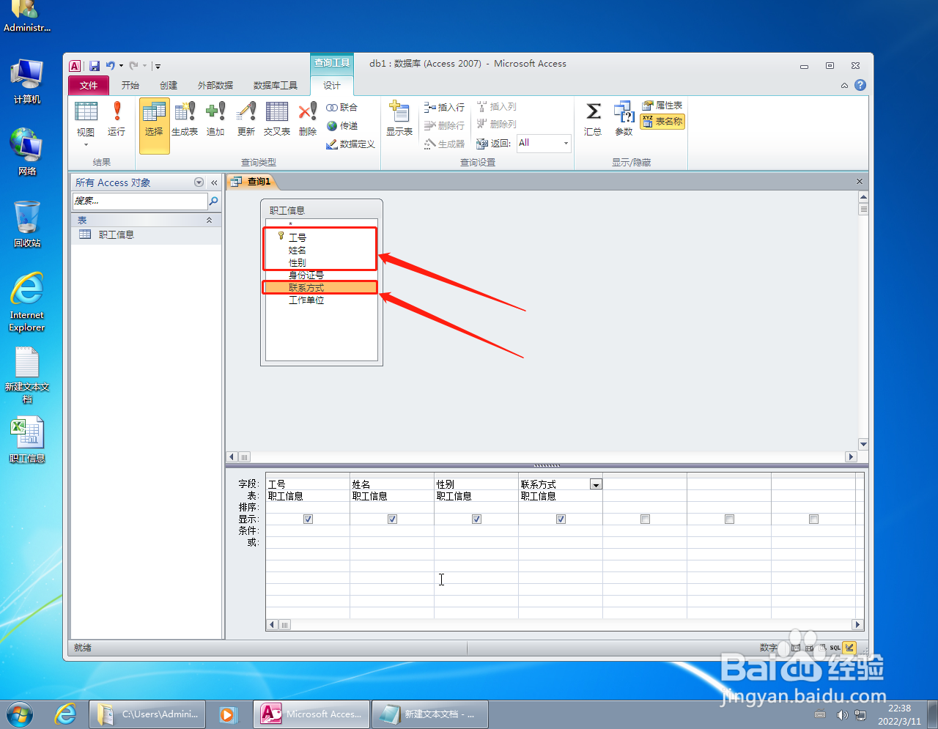
Task: Select 职工信息 table in navigation pane
Action: pos(146,234)
